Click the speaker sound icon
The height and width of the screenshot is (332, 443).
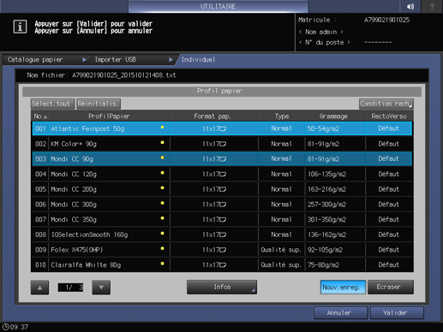[x=410, y=6]
